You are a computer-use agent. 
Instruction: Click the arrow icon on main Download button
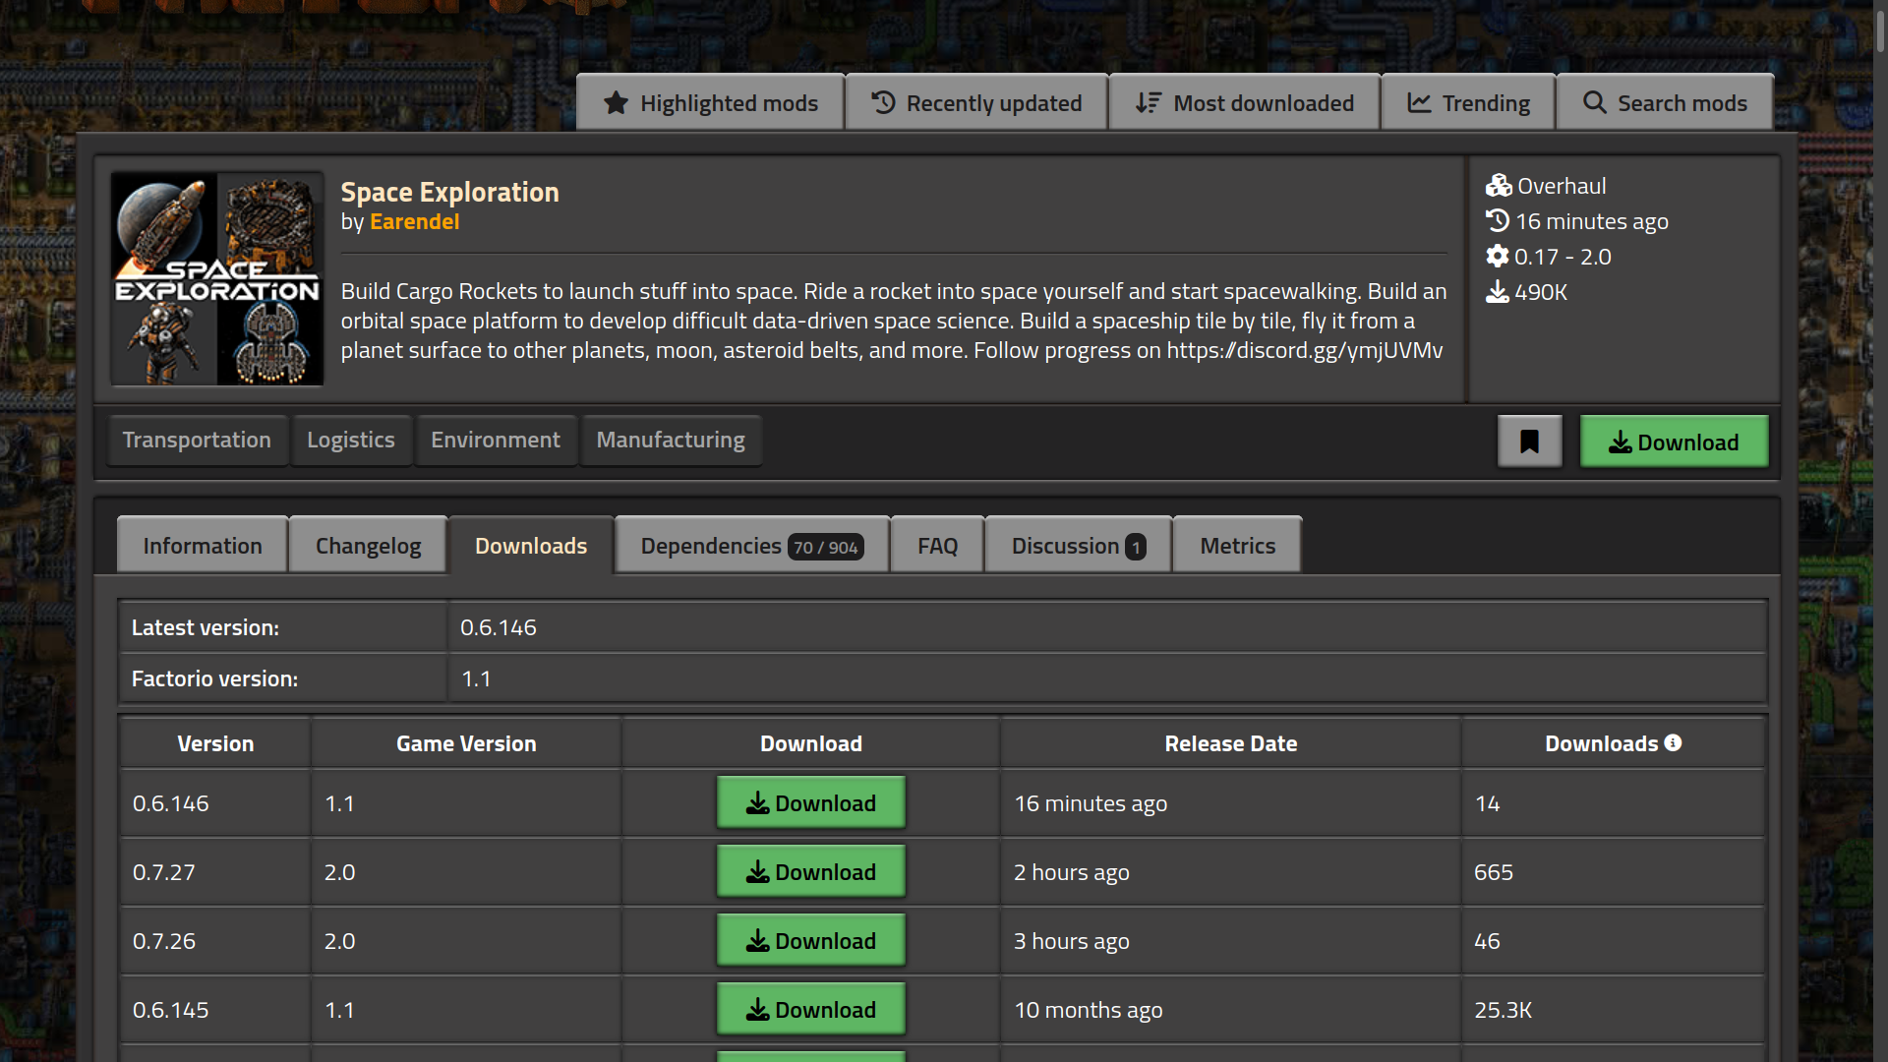tap(1620, 442)
